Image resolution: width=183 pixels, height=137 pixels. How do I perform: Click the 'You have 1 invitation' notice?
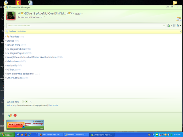point(17,31)
